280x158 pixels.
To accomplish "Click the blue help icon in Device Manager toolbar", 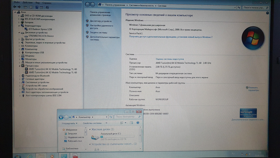I will coord(37,7).
